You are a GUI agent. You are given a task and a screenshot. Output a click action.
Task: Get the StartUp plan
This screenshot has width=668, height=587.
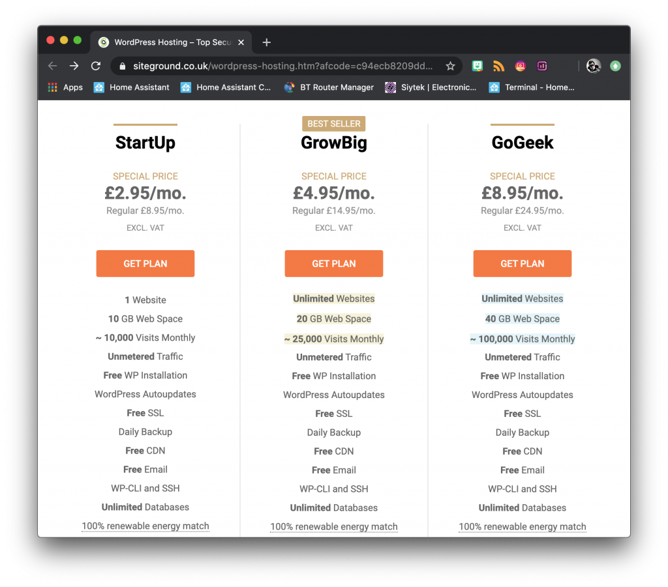pyautogui.click(x=145, y=264)
